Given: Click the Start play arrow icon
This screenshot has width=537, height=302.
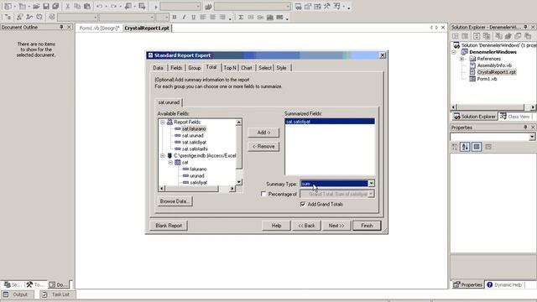Looking at the screenshot, I should point(156,7).
